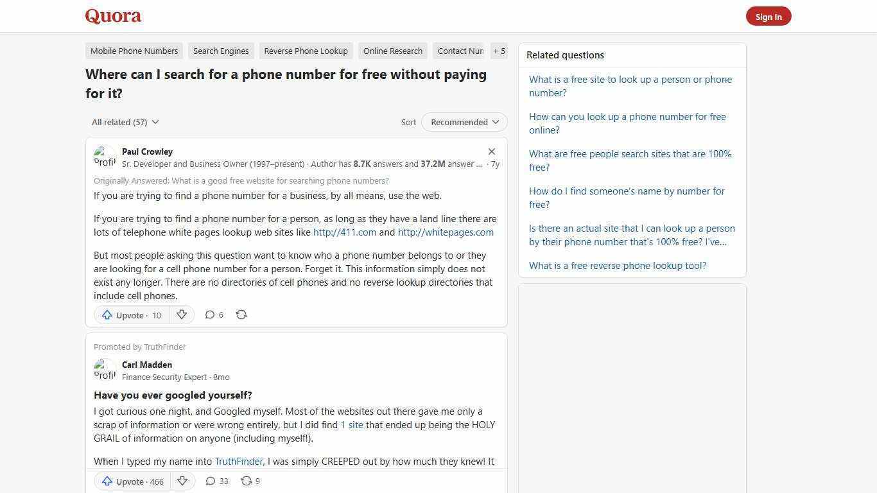The image size is (877, 493).
Task: Open the whitepages.com link
Action: tap(445, 232)
